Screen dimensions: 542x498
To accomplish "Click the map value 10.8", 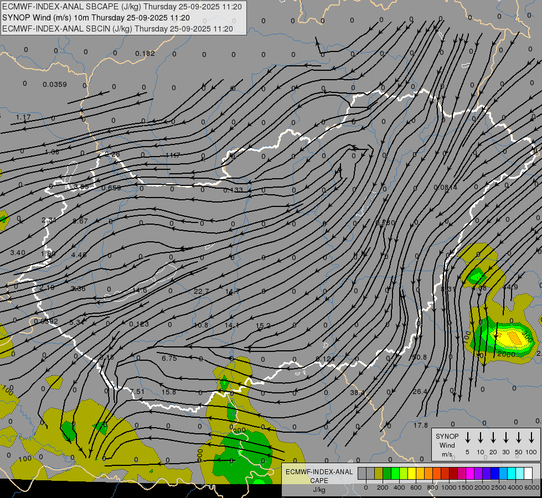I will tap(201, 325).
